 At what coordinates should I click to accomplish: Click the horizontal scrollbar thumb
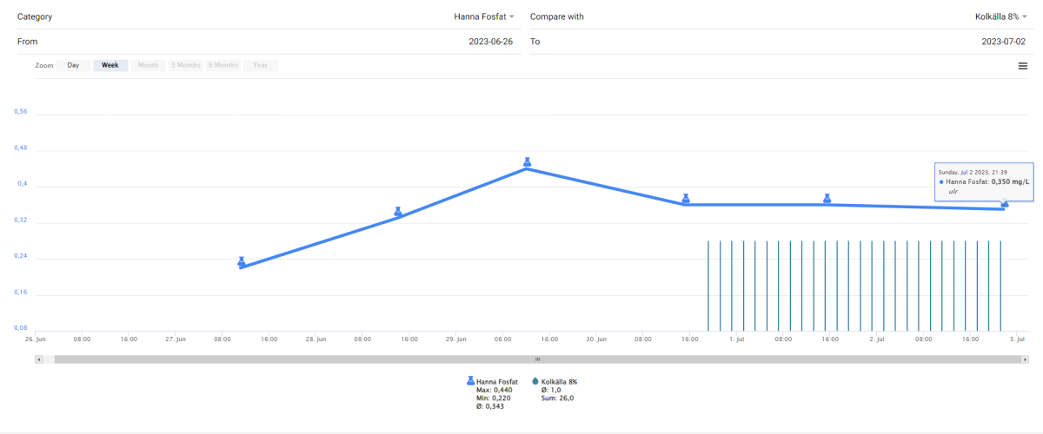click(537, 358)
